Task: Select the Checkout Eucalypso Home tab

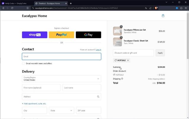Action: [49, 4]
